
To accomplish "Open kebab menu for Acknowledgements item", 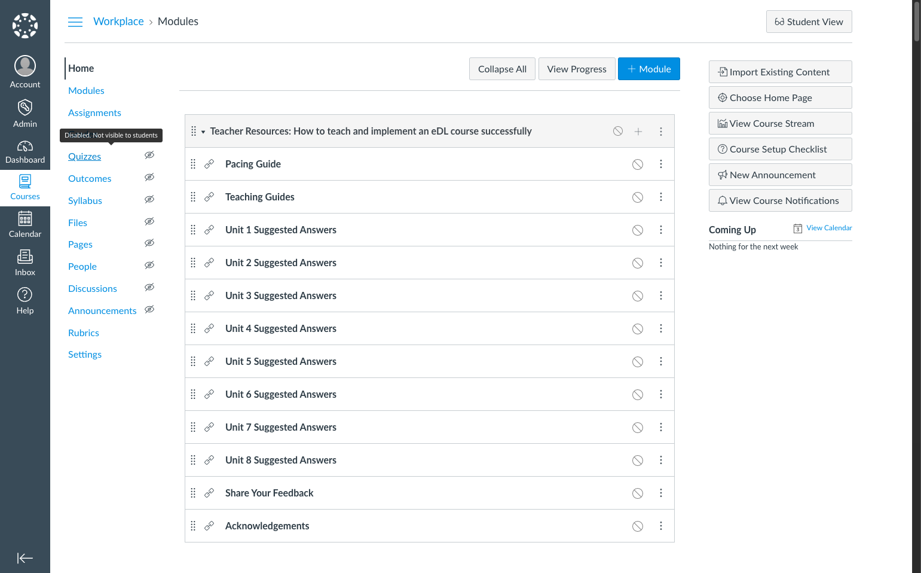I will pyautogui.click(x=661, y=526).
